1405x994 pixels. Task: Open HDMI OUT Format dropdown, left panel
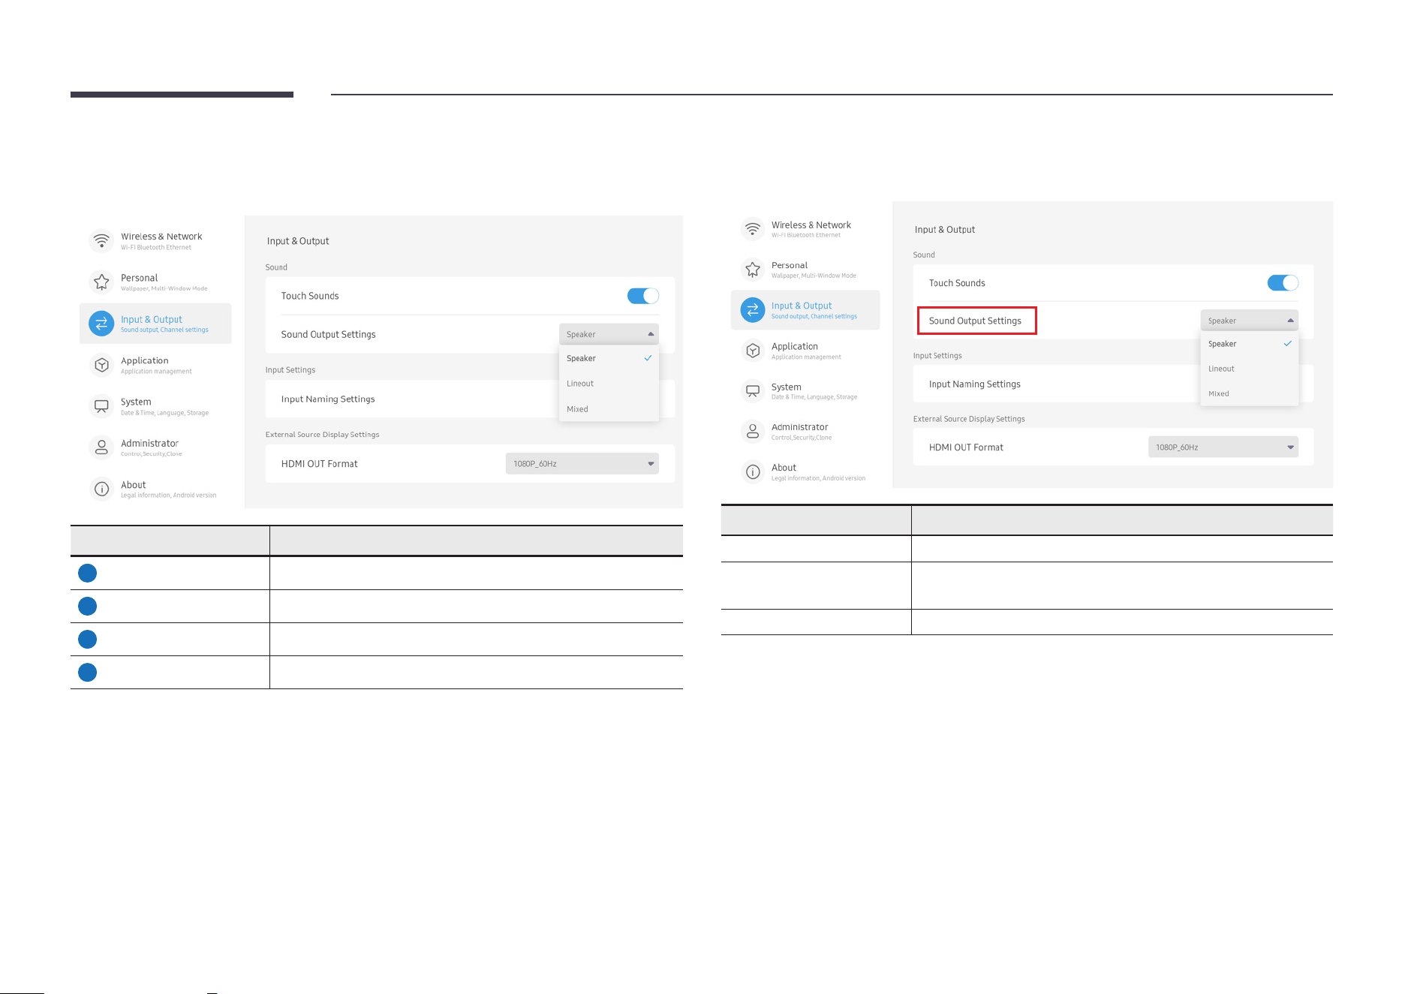pyautogui.click(x=582, y=463)
